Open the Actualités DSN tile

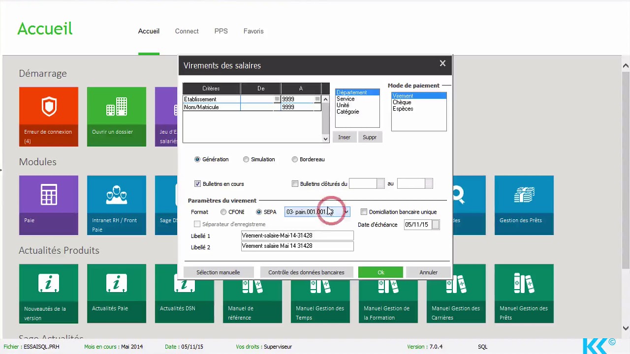point(184,301)
